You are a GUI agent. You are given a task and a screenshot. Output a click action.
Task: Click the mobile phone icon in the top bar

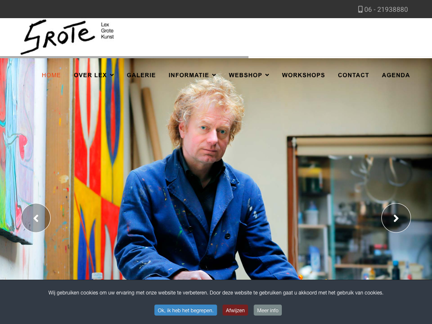tap(360, 9)
